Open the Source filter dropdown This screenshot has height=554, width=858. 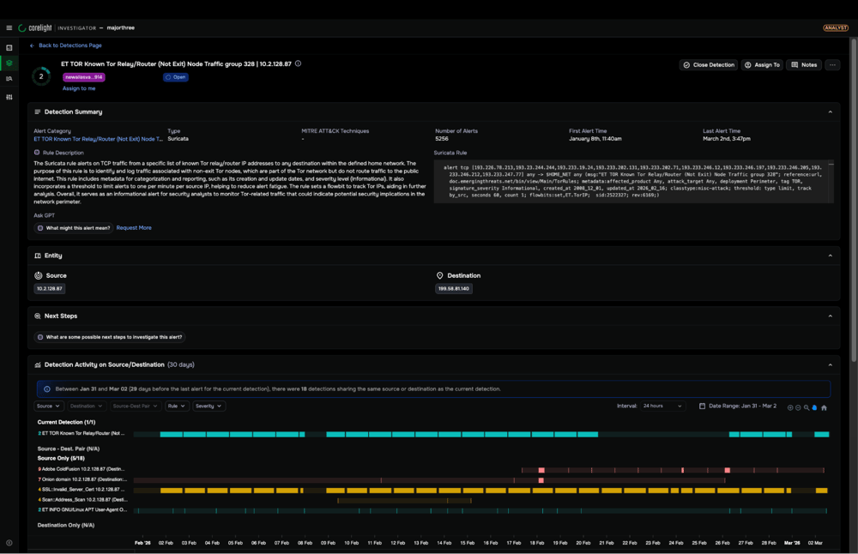48,406
